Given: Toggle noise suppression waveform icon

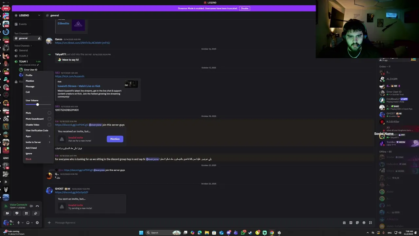Looking at the screenshot, I should (31, 206).
